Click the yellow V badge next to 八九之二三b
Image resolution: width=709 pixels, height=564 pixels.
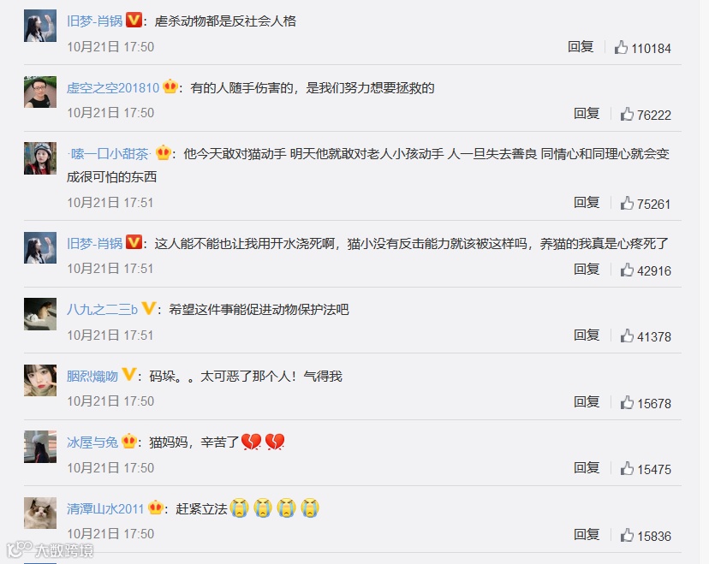tap(148, 308)
